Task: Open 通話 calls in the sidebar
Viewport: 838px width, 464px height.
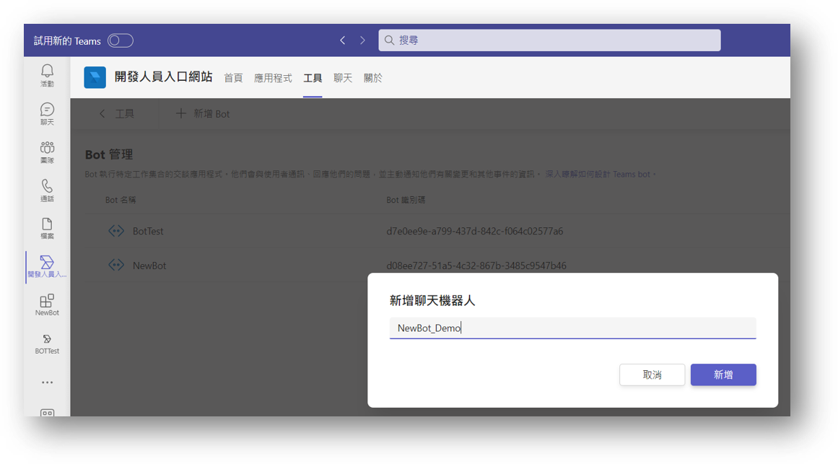Action: [47, 191]
